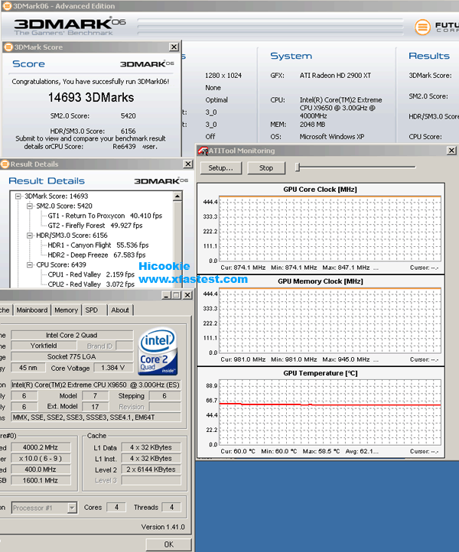Click the instruction set MMX, SSE field
The image size is (459, 552).
point(96,417)
